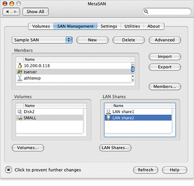194x186 pixels.
Task: Click the Delete button
Action: click(129, 40)
